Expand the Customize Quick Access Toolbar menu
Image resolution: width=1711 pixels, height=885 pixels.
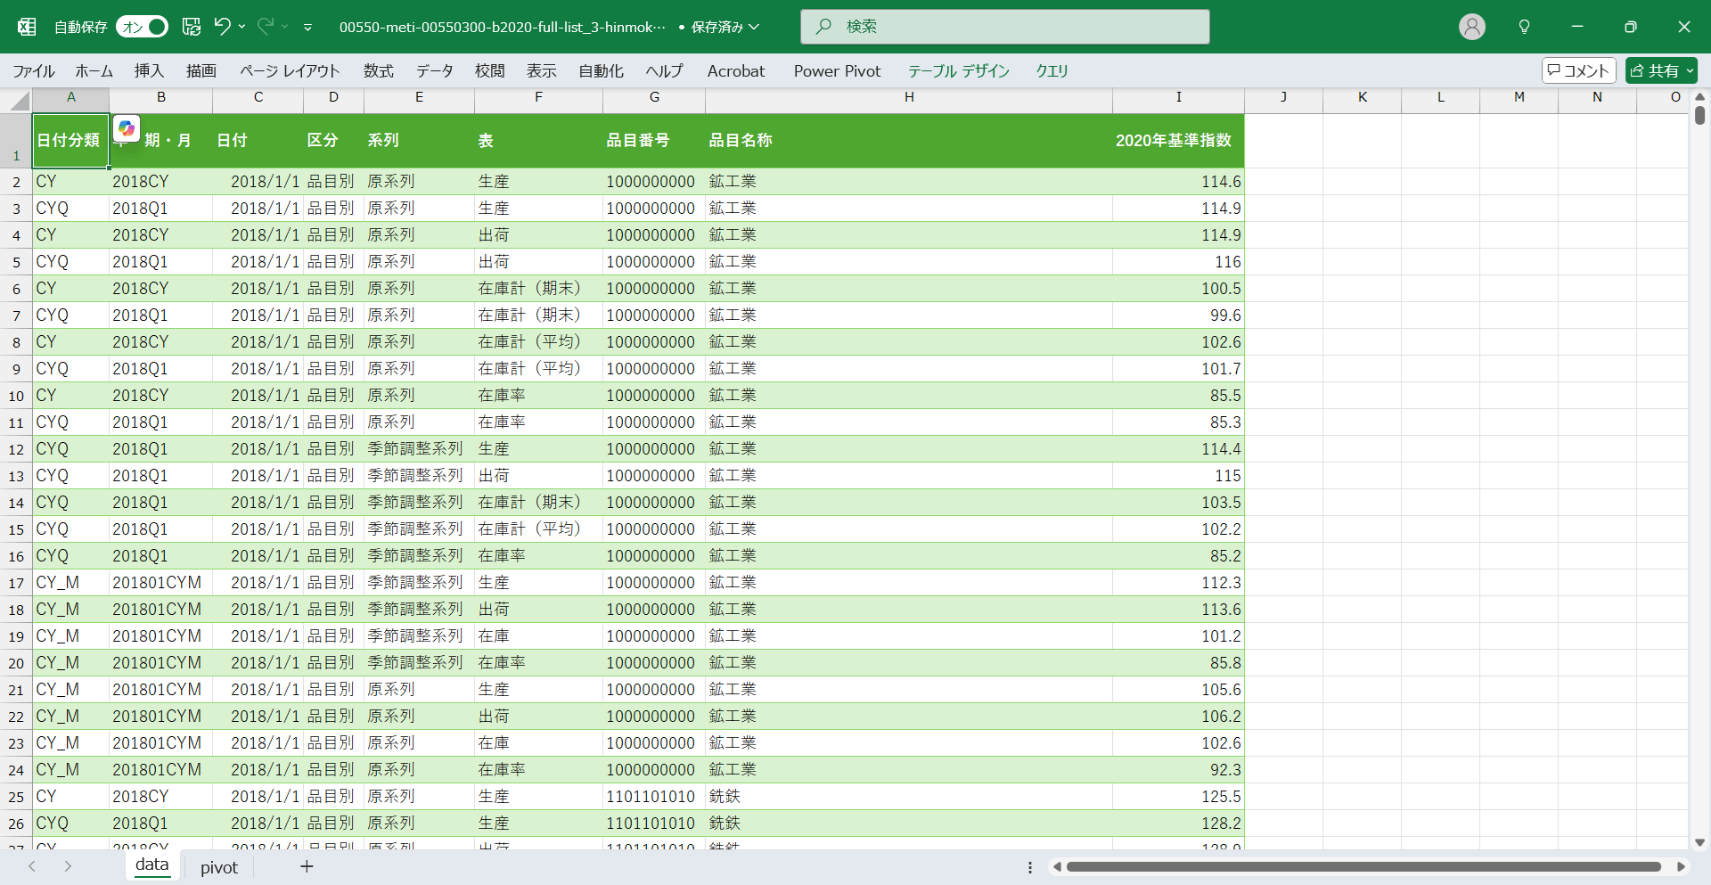[307, 28]
